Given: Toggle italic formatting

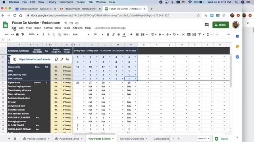Looking at the screenshot, I should pos(114,34).
